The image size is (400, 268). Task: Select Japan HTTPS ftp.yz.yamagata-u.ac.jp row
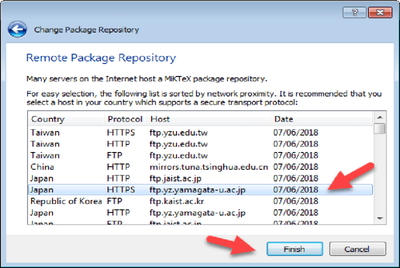tap(200, 189)
